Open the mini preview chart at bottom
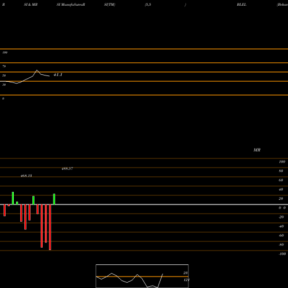This screenshot has height=288, width=288. click(x=142, y=276)
